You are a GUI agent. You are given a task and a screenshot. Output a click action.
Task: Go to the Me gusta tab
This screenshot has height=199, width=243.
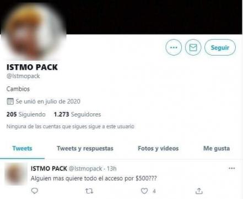click(x=217, y=148)
